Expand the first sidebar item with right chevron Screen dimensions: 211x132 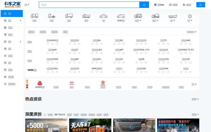coord(21,21)
